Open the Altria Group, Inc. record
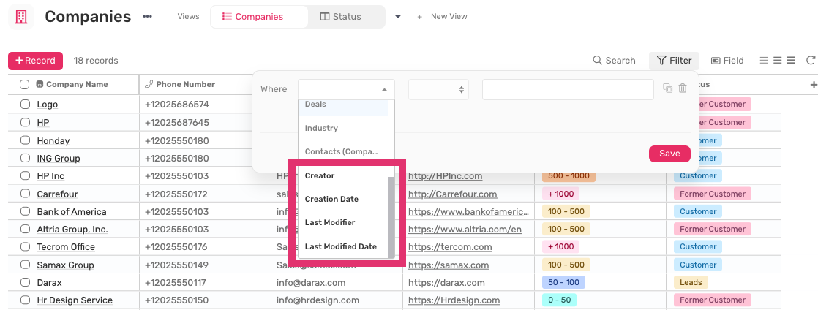818x310 pixels. click(x=72, y=230)
